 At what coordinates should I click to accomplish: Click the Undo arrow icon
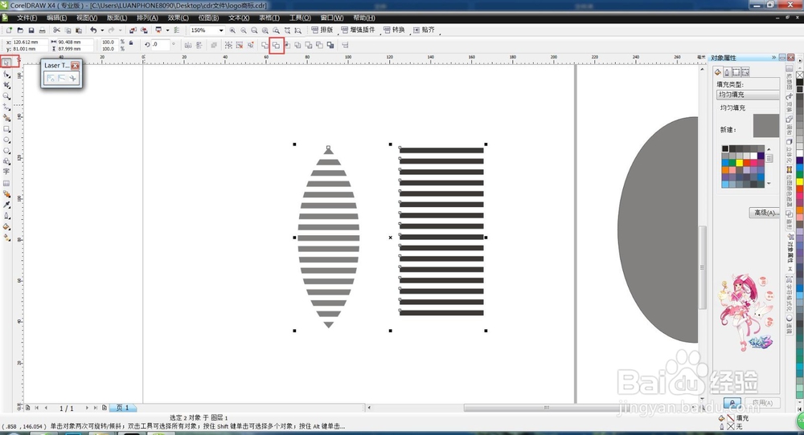pos(93,30)
